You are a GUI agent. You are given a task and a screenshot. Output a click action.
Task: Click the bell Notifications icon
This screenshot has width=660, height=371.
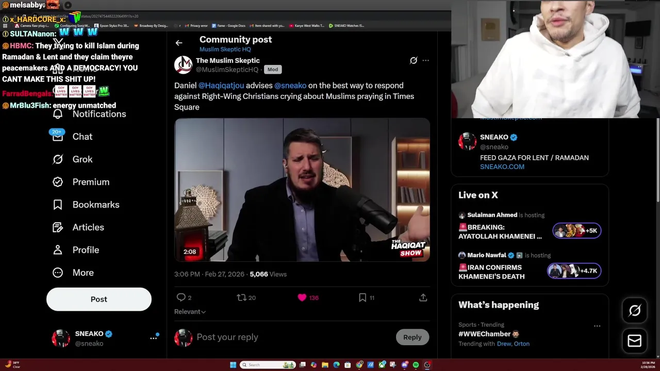point(58,114)
